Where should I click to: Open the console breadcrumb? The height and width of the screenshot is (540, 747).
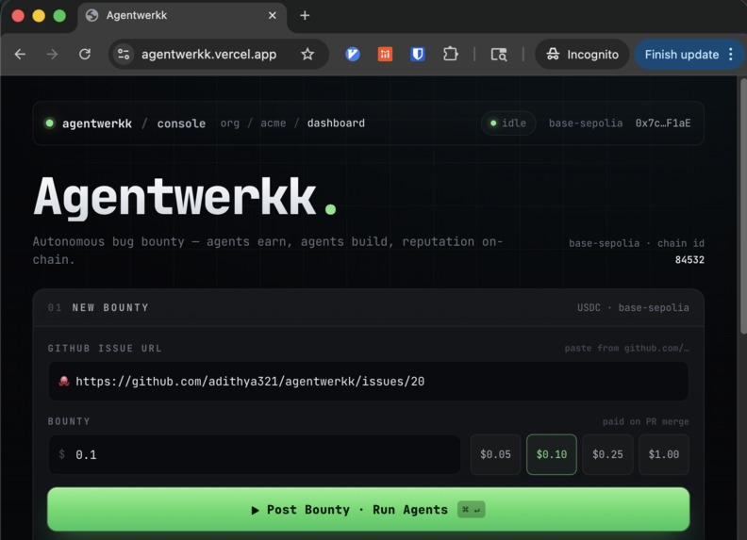point(181,123)
